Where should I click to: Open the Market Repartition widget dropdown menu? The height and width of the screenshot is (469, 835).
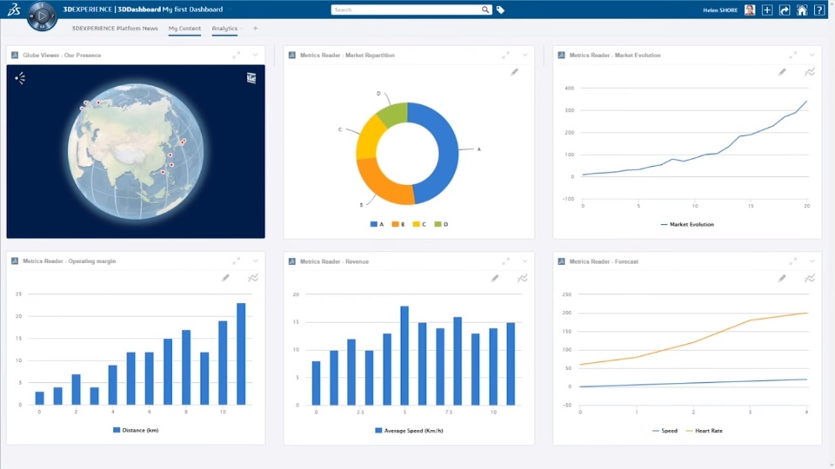pyautogui.click(x=525, y=55)
